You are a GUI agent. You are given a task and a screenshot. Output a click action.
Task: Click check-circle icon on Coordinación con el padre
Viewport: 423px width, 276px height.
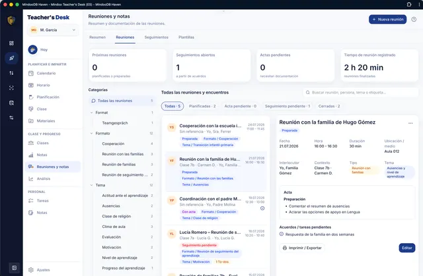pyautogui.click(x=262, y=208)
